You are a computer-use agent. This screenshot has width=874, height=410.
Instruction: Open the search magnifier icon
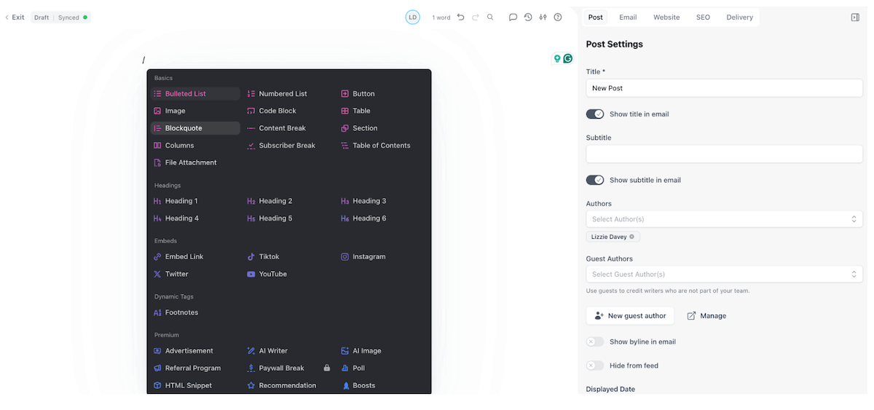click(x=490, y=17)
